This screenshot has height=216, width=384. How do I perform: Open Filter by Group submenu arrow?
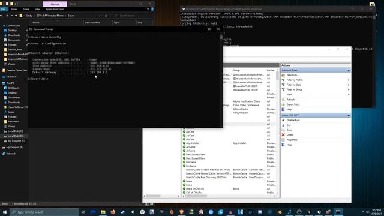coord(349,89)
